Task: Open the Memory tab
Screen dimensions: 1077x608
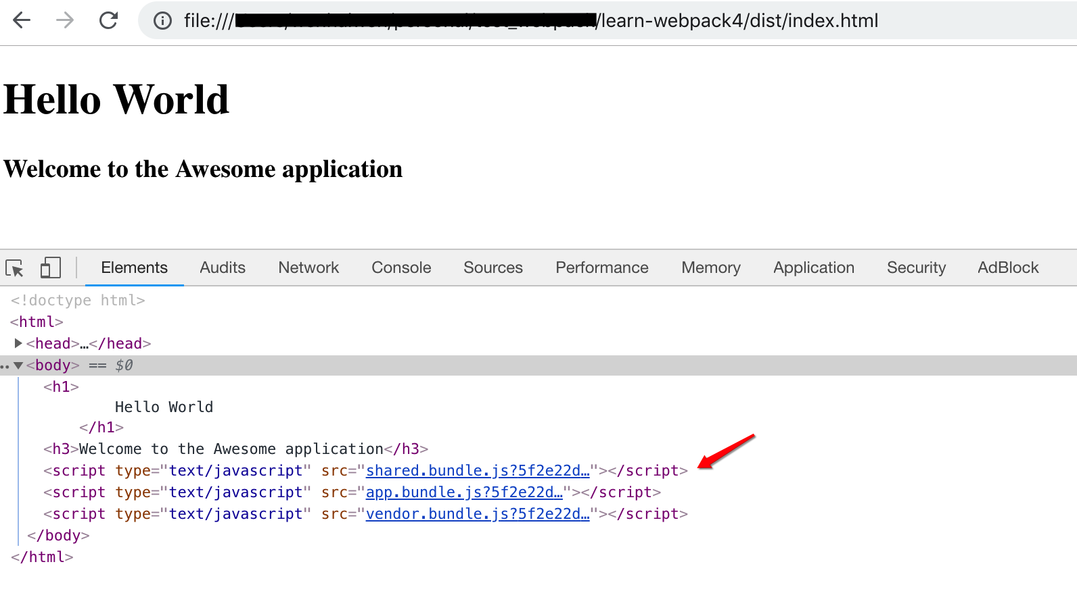Action: 711,268
